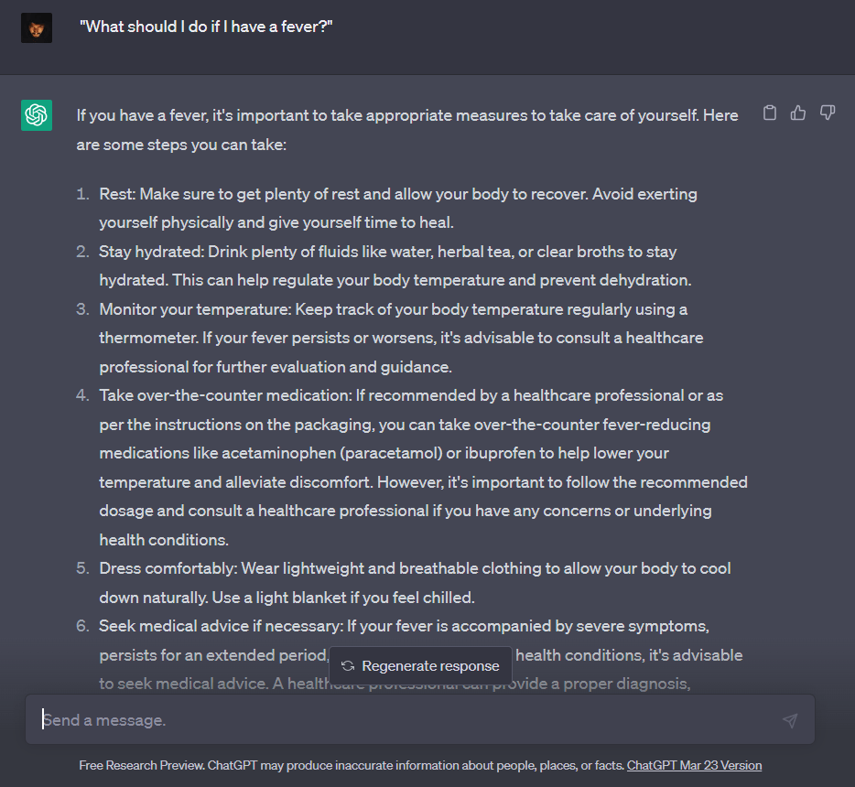Select 'Seek medical advice if necessary:' heading
855x787 pixels.
tap(221, 626)
